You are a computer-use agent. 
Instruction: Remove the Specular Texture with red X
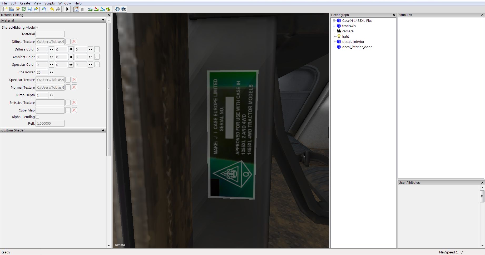pos(74,80)
